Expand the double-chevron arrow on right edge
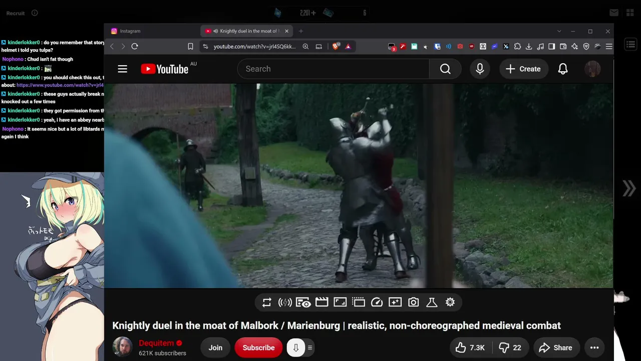 [x=629, y=189]
